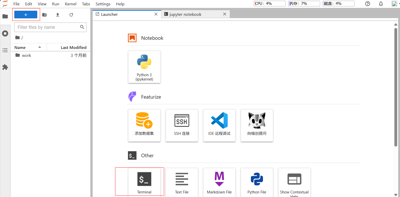Create a new folder with the toolbar icon
Viewport: 400px width, 197px height.
click(44, 15)
